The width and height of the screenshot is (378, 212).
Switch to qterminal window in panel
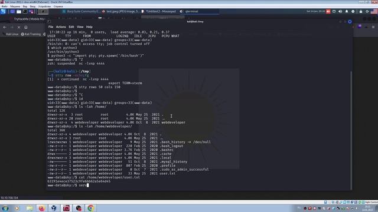click(x=199, y=11)
